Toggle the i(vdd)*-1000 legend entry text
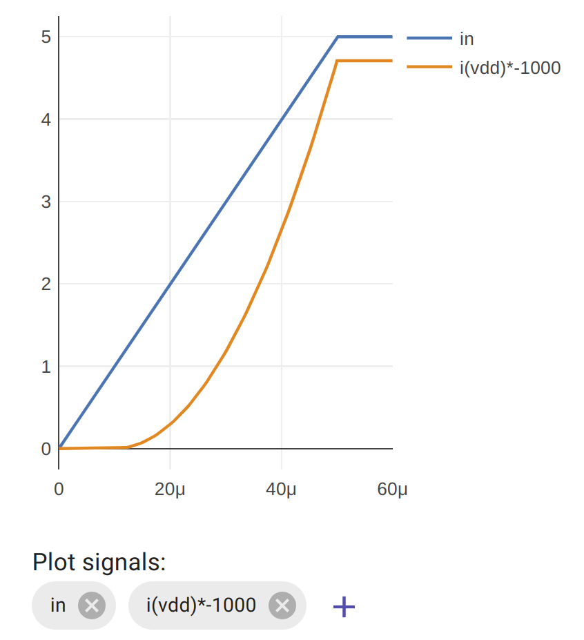Image resolution: width=584 pixels, height=640 pixels. pyautogui.click(x=510, y=68)
